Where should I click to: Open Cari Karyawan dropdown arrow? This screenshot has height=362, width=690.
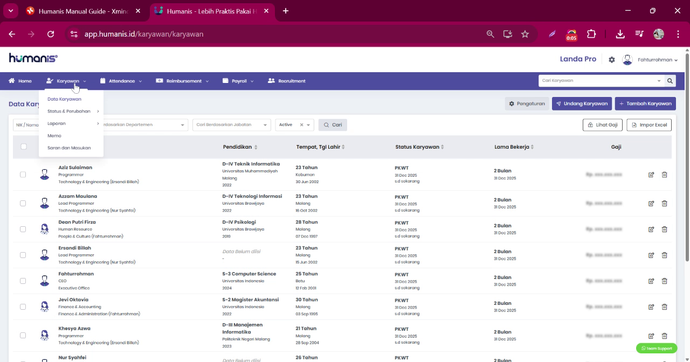[659, 81]
